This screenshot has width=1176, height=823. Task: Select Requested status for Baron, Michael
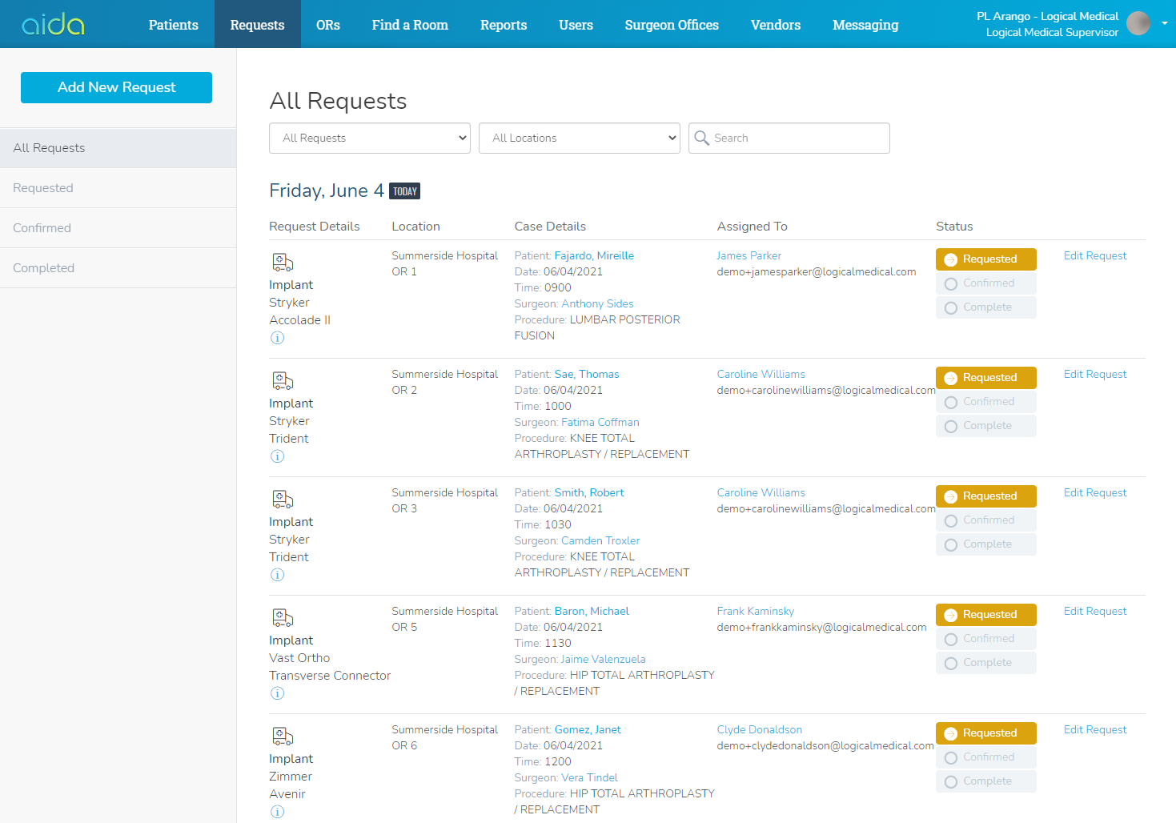tap(985, 615)
